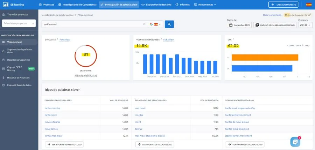
Task: Click the SE Ranking logo
Action: [x=13, y=5]
